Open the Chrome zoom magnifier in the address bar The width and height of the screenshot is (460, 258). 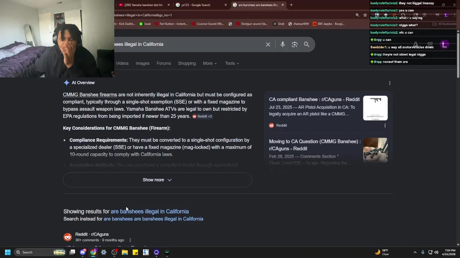coord(357,15)
